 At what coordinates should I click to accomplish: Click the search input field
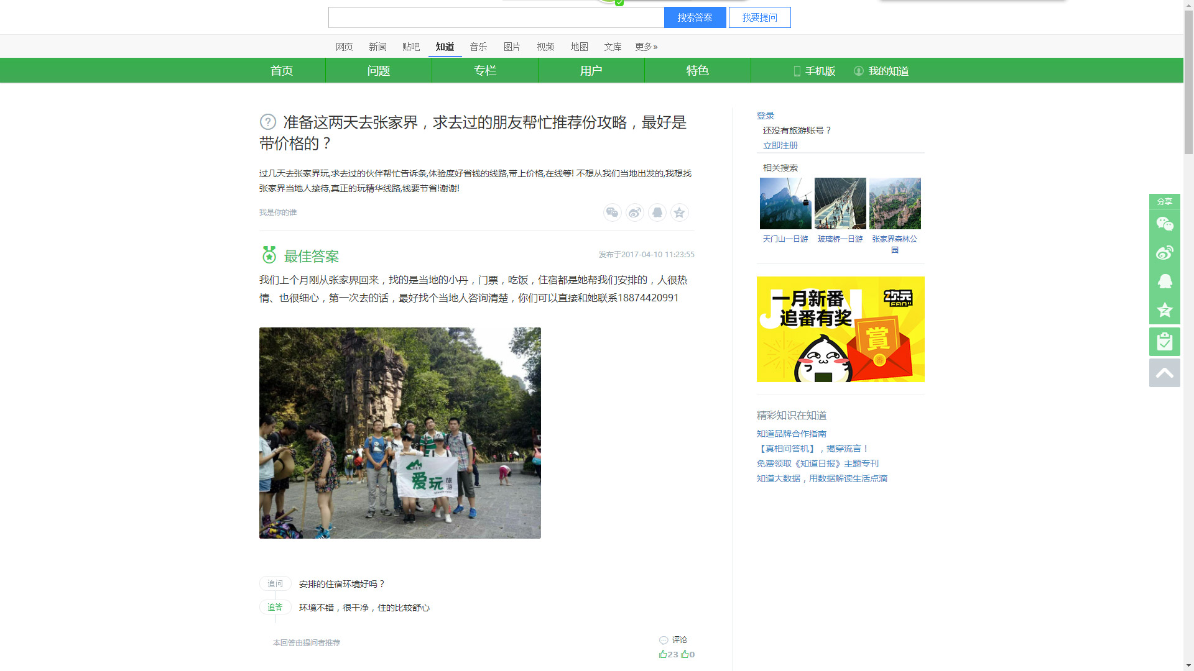point(496,17)
